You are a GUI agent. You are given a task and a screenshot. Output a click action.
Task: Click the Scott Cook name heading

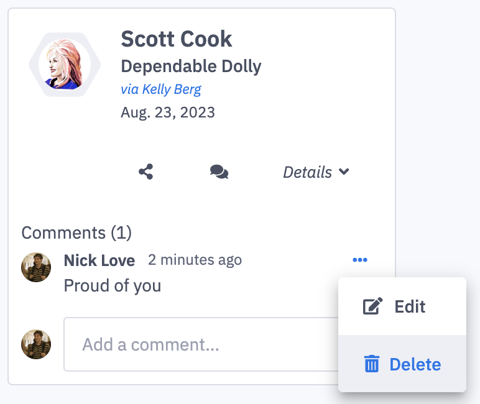tap(176, 39)
